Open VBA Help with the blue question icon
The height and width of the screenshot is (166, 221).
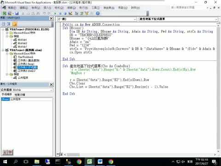click(98, 13)
